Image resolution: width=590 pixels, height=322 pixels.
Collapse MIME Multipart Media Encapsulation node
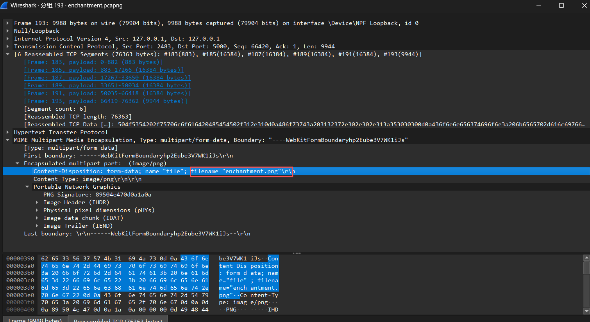click(x=7, y=140)
